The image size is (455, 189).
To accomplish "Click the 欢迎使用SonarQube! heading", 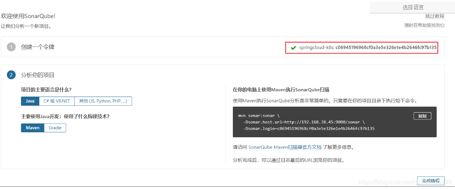I will [28, 16].
